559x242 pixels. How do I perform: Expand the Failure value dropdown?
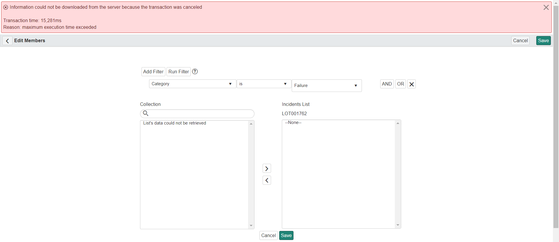point(326,86)
